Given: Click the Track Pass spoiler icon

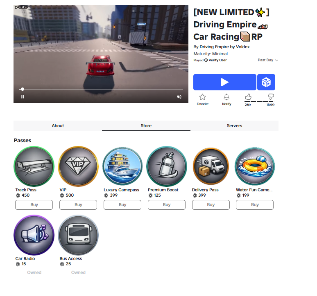Looking at the screenshot, I should 34,166.
